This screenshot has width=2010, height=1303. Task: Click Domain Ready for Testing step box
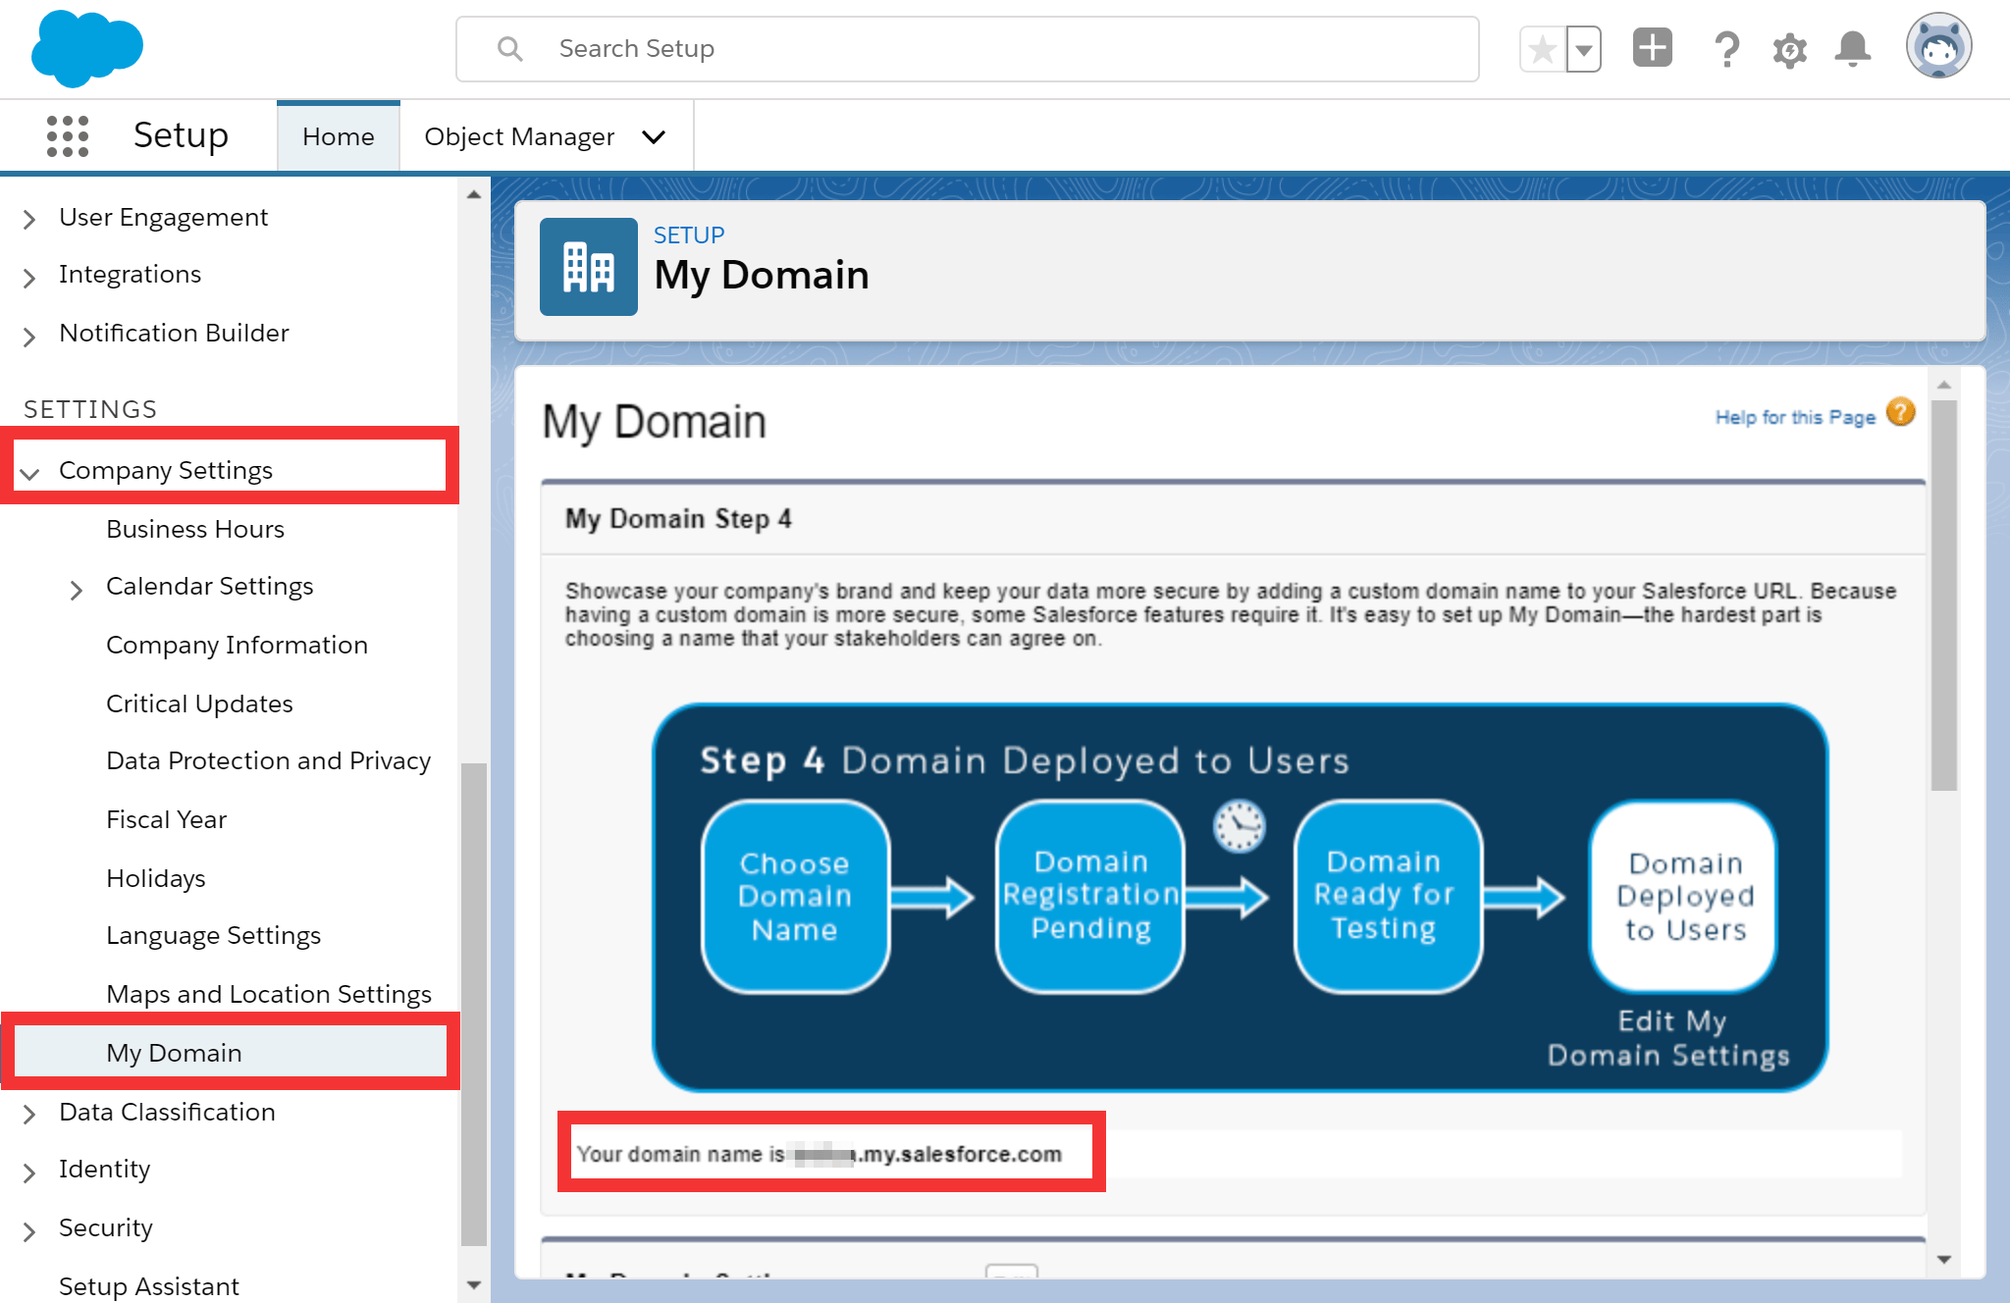click(1389, 897)
